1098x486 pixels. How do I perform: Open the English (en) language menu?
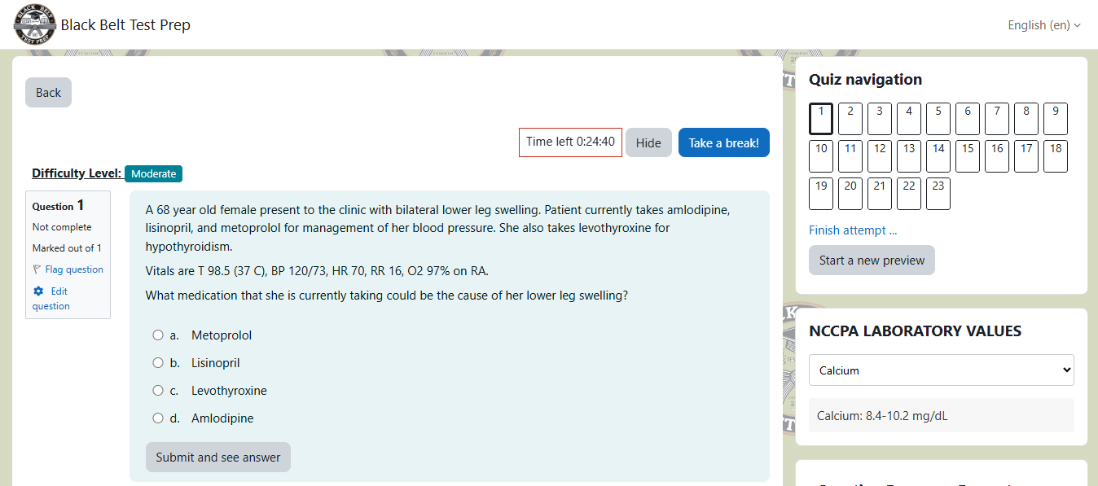pos(1044,25)
